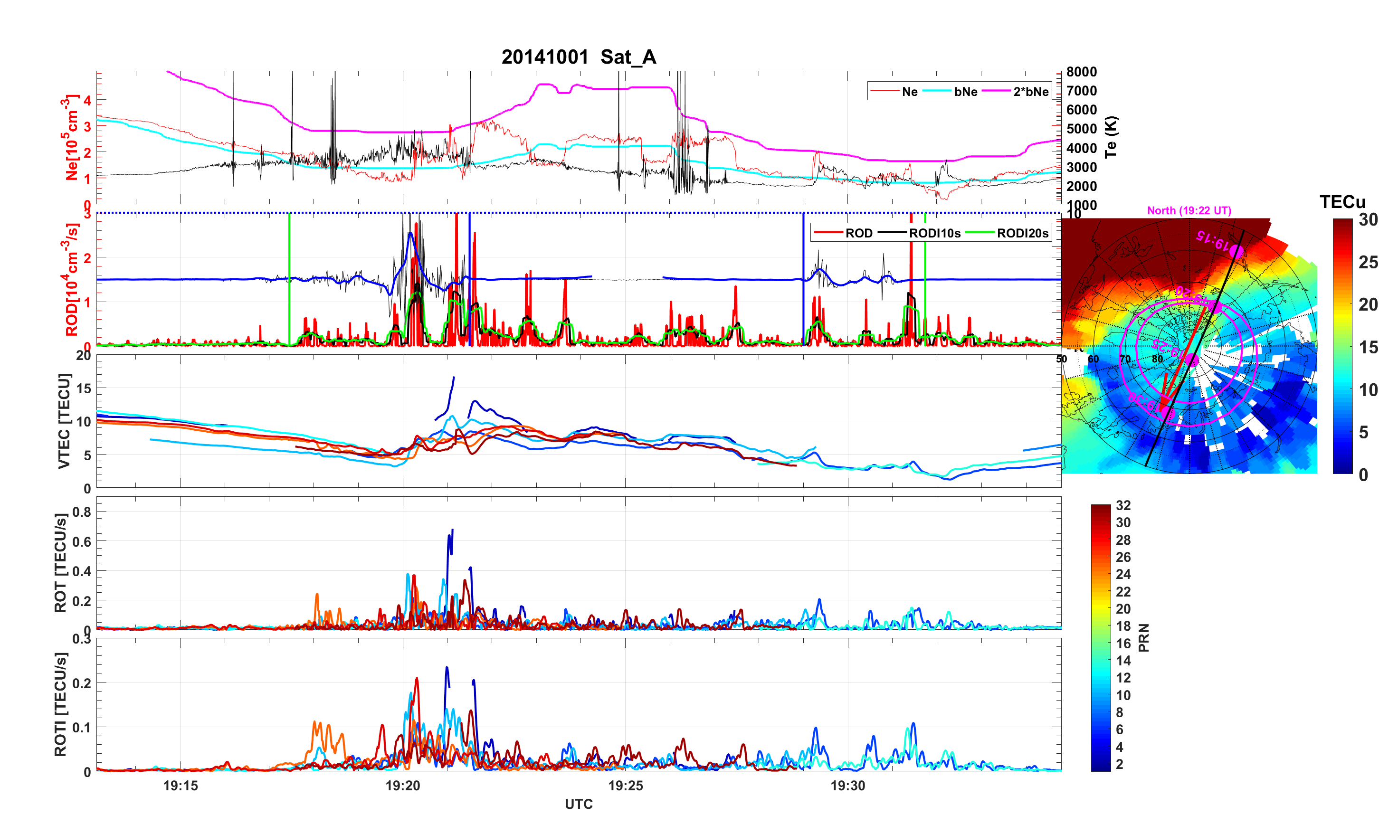Click the plot title 20141001 Sat_A

point(579,57)
